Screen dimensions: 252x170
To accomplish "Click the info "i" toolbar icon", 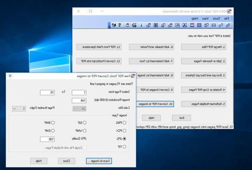I will [x=141, y=25].
